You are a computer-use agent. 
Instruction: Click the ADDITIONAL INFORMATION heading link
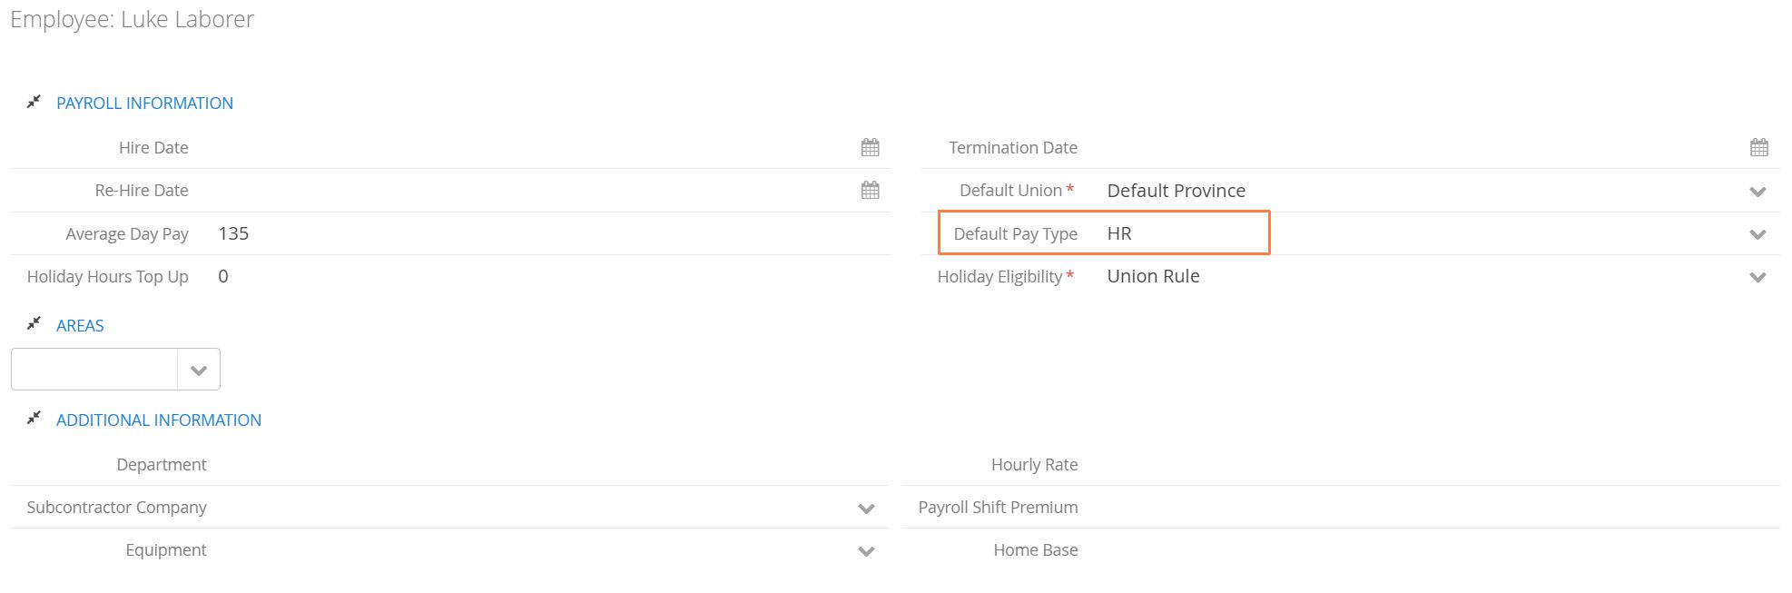click(159, 420)
